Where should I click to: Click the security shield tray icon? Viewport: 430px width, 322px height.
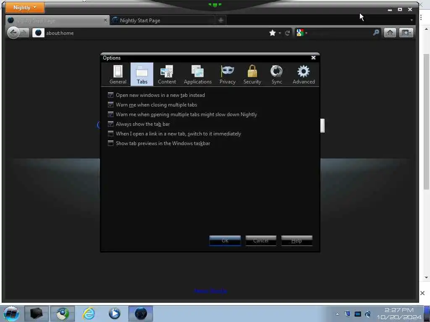347,314
